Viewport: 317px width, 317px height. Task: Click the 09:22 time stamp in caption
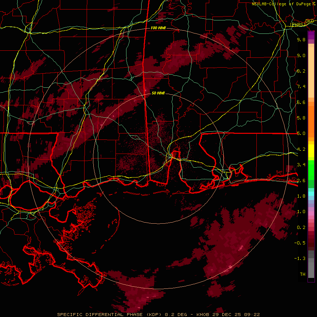pyautogui.click(x=252, y=315)
